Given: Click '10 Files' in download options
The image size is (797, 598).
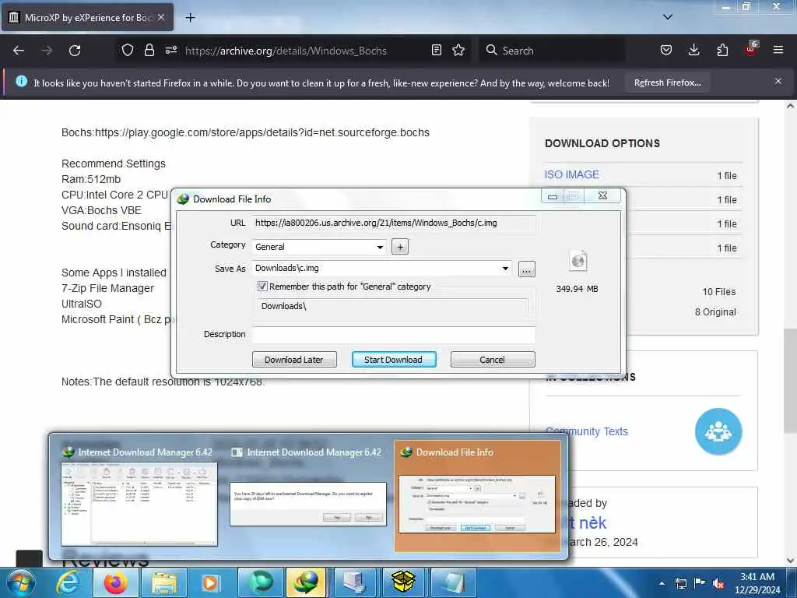Looking at the screenshot, I should 718,292.
